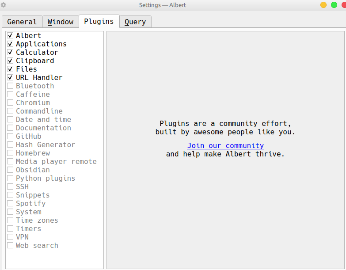Screen dimensions: 346x270
Task: Enable the Date and time checkbox
Action: (x=10, y=119)
